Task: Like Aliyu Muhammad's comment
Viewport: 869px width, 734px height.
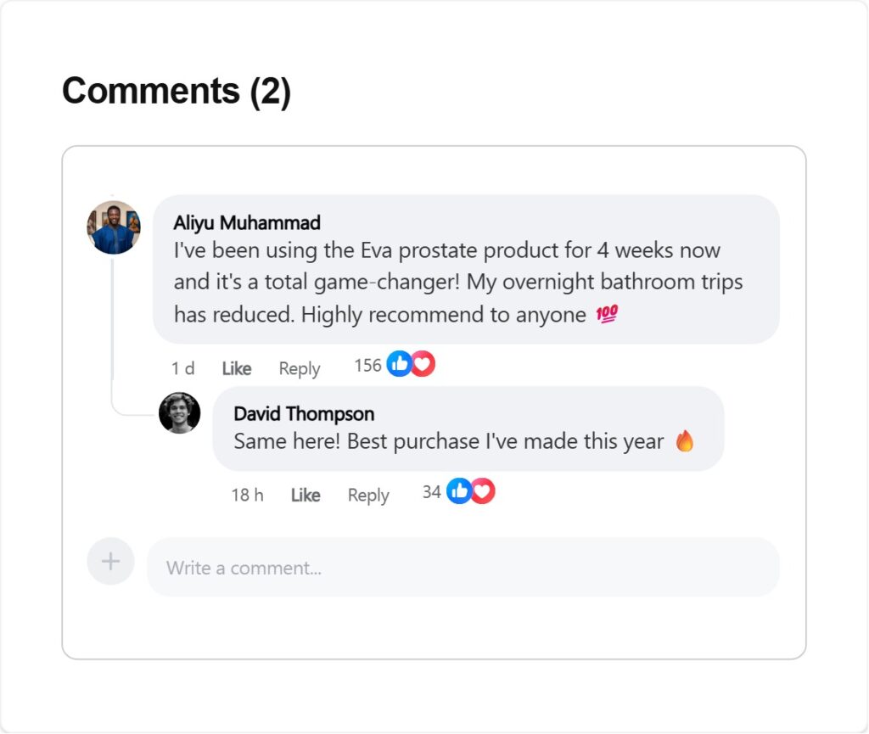Action: point(237,368)
